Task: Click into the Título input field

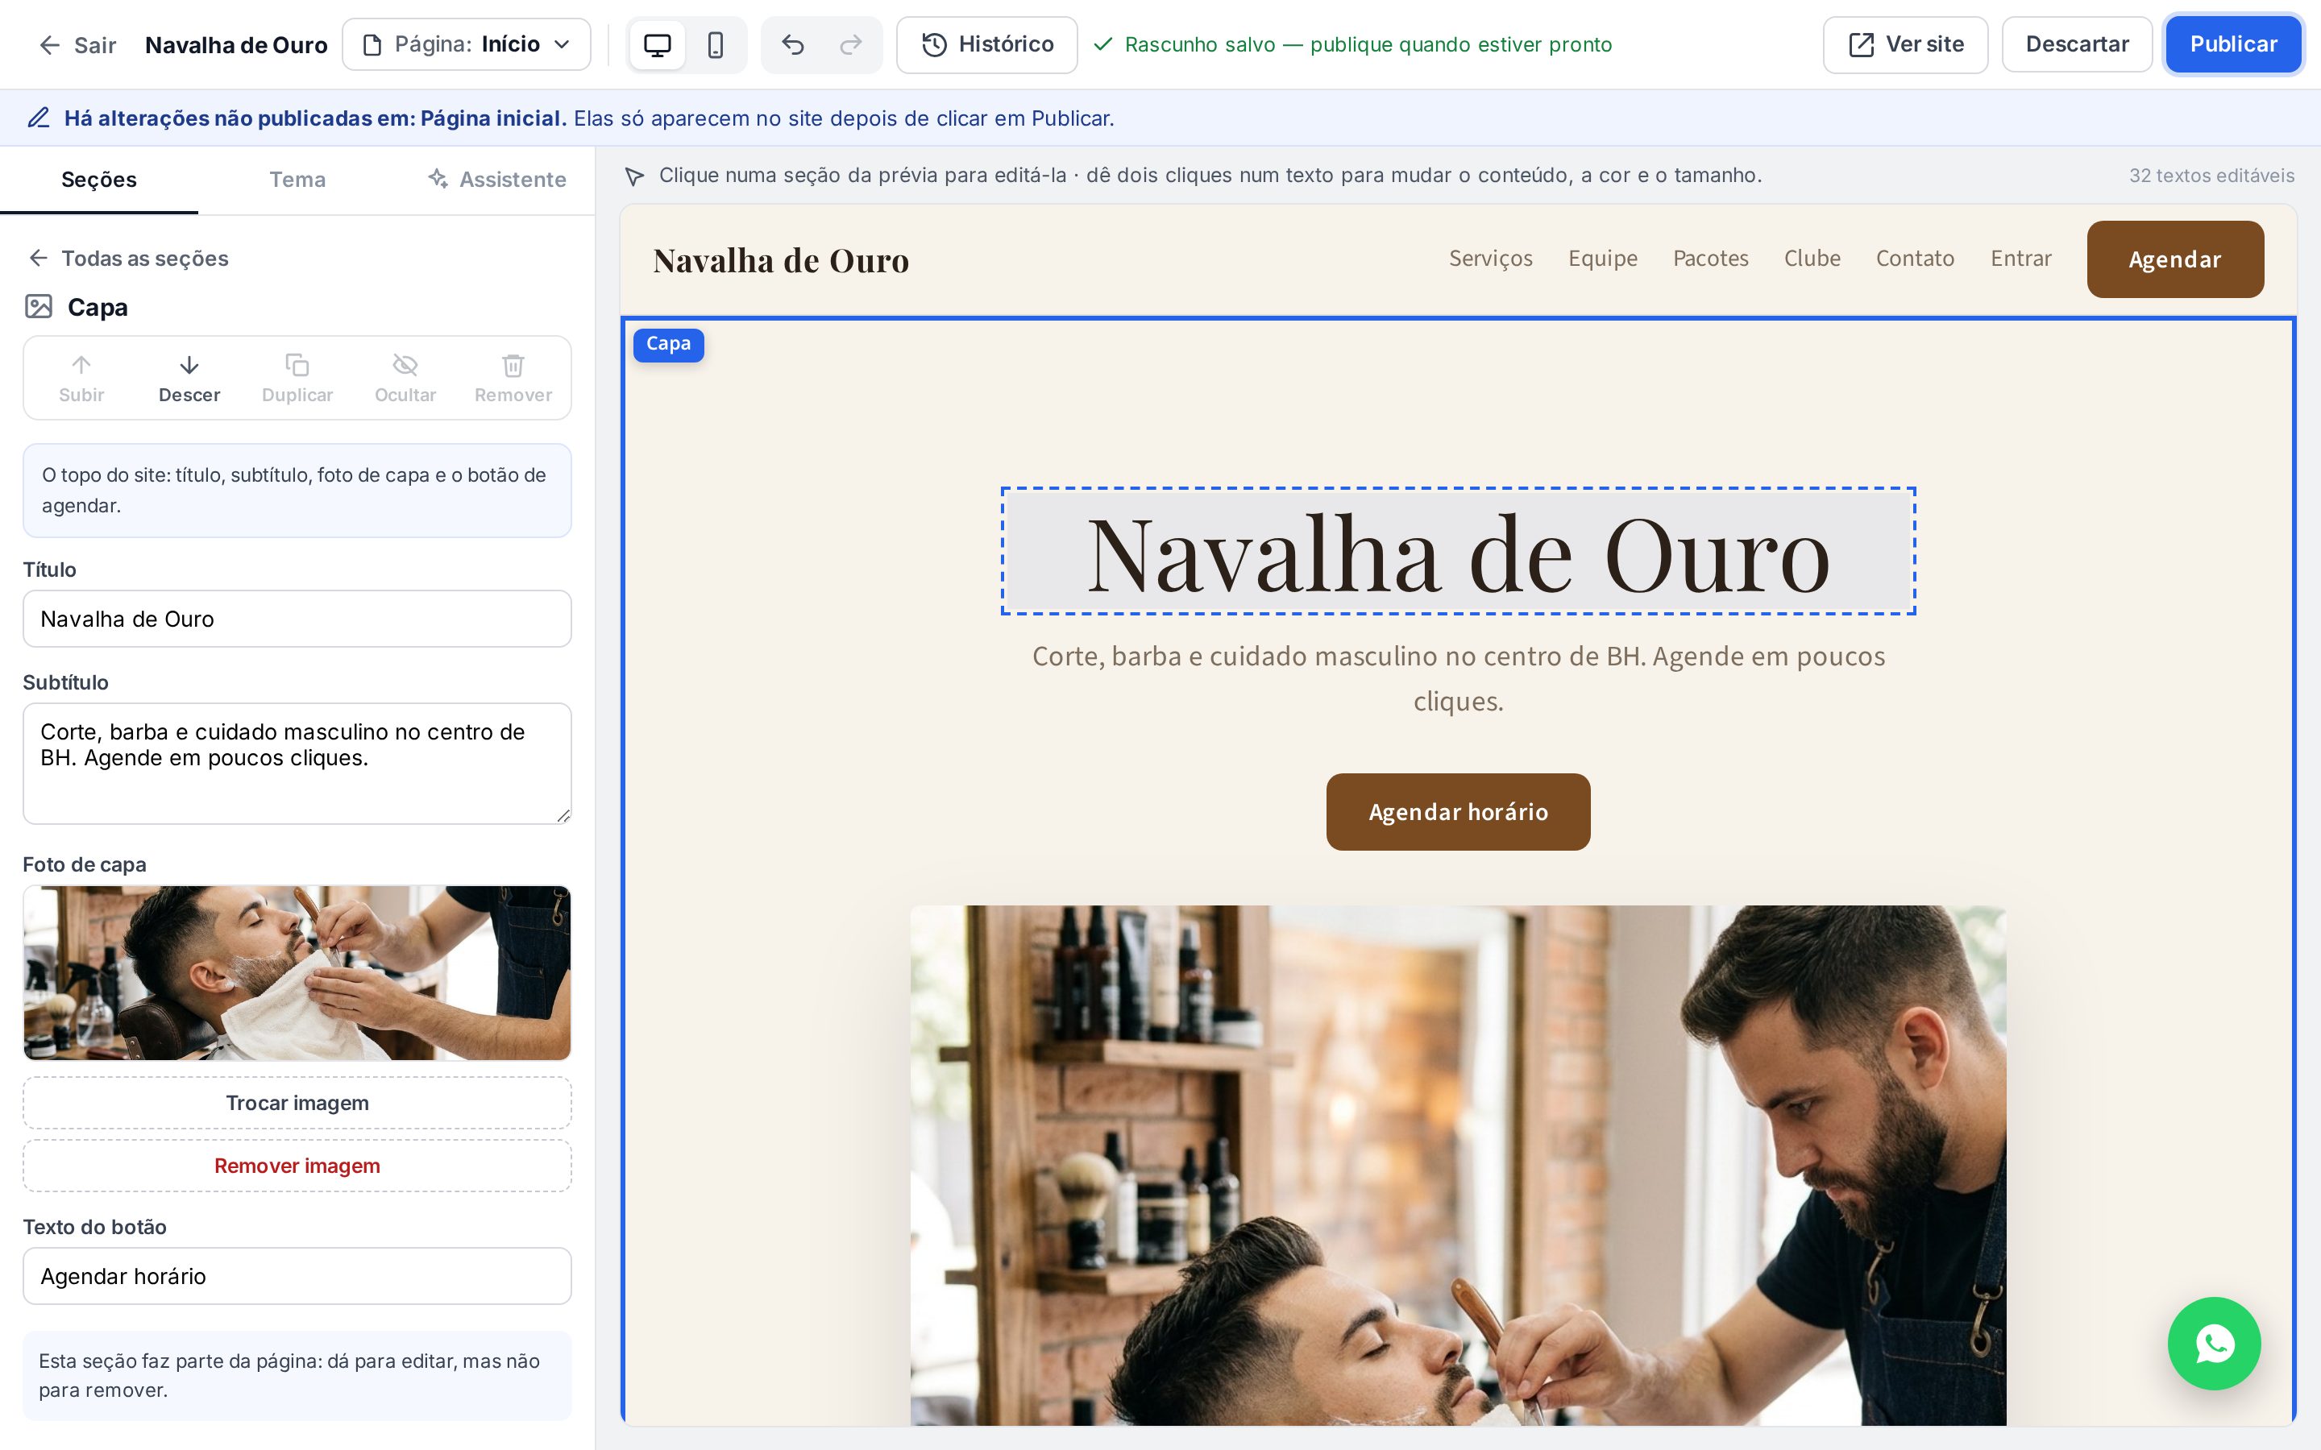Action: click(x=297, y=619)
